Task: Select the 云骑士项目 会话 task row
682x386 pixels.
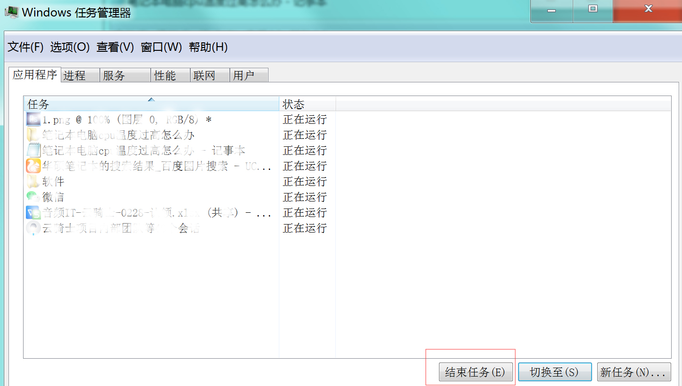Action: [151, 228]
